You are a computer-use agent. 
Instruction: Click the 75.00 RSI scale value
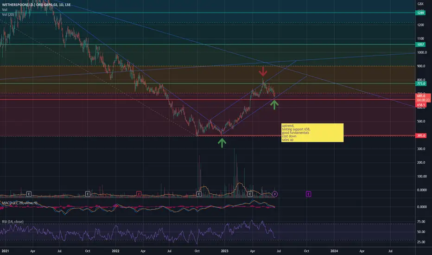[x=421, y=222]
